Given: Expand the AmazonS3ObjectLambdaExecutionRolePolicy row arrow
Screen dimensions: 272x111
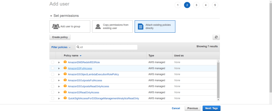Looking at the screenshot, I should tap(59, 74).
